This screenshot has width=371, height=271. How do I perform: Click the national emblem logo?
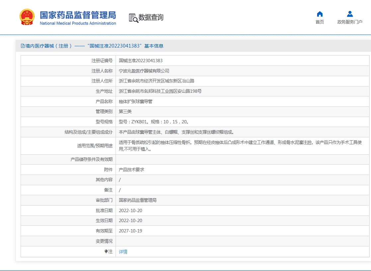coord(27,17)
